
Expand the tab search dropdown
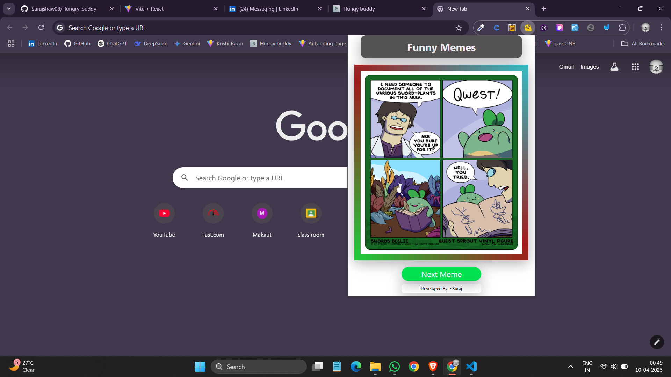point(9,9)
